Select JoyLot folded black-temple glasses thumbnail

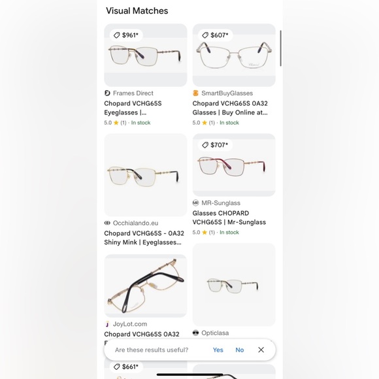146,286
